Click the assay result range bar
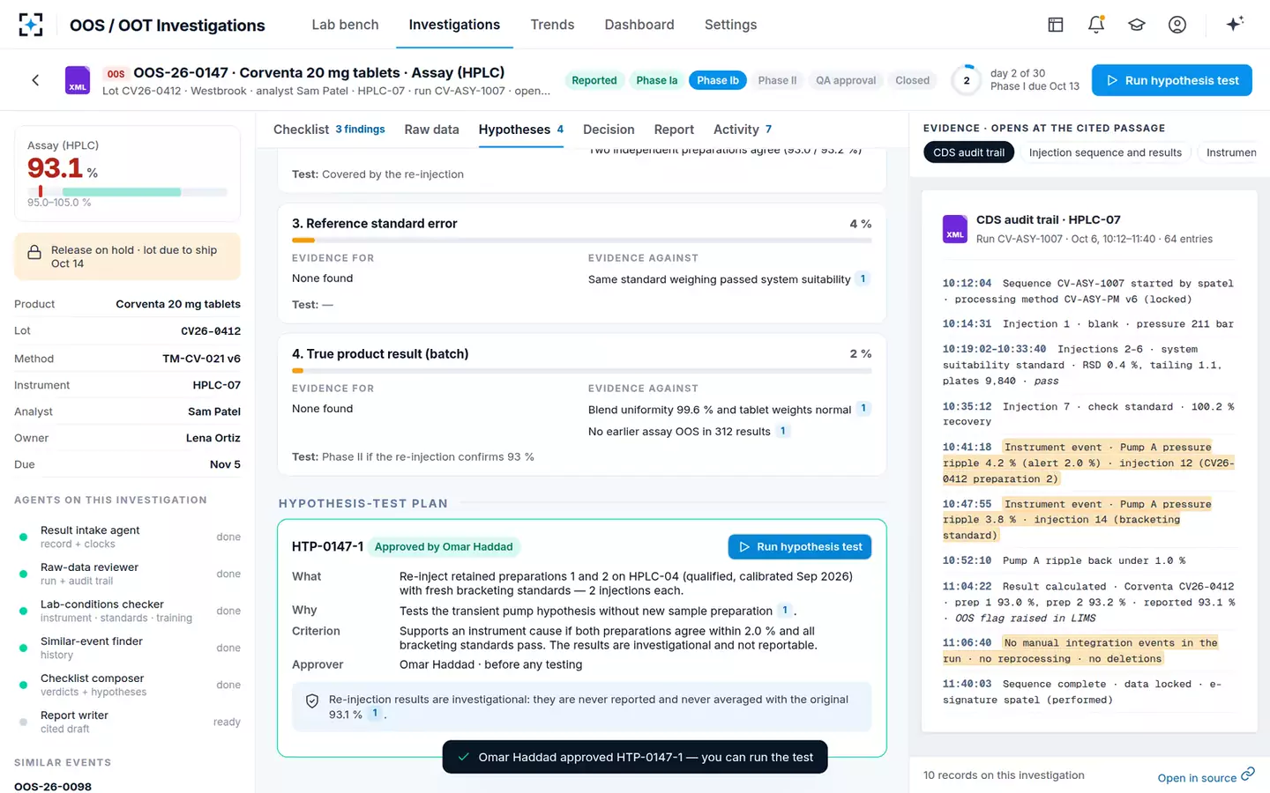 (127, 191)
